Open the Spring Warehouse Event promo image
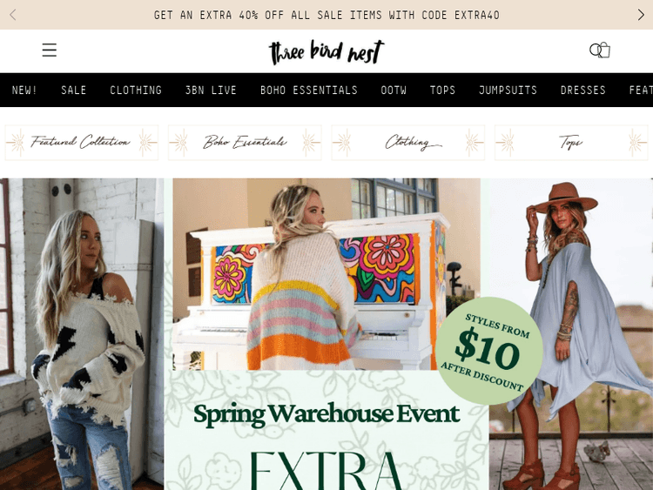653x490 pixels. pos(326,334)
